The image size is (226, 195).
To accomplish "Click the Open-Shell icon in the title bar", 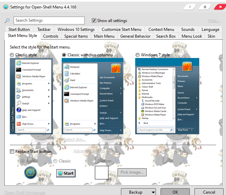I will 6,7.
